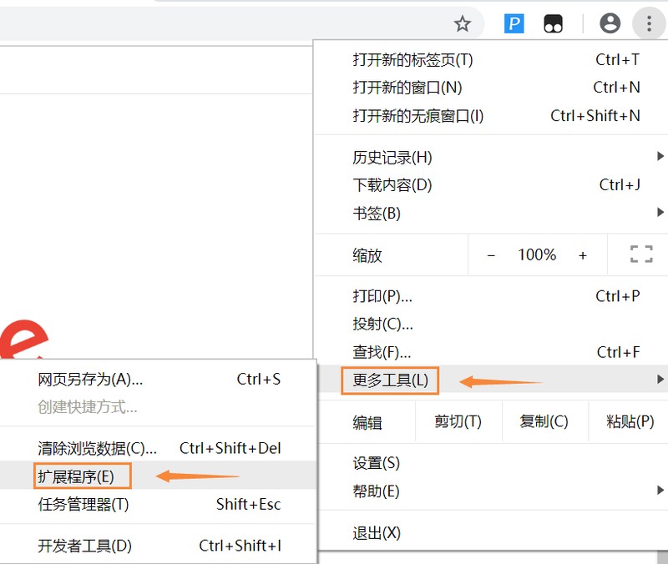
Task: Choose 打印(P)... print option
Action: 491,296
